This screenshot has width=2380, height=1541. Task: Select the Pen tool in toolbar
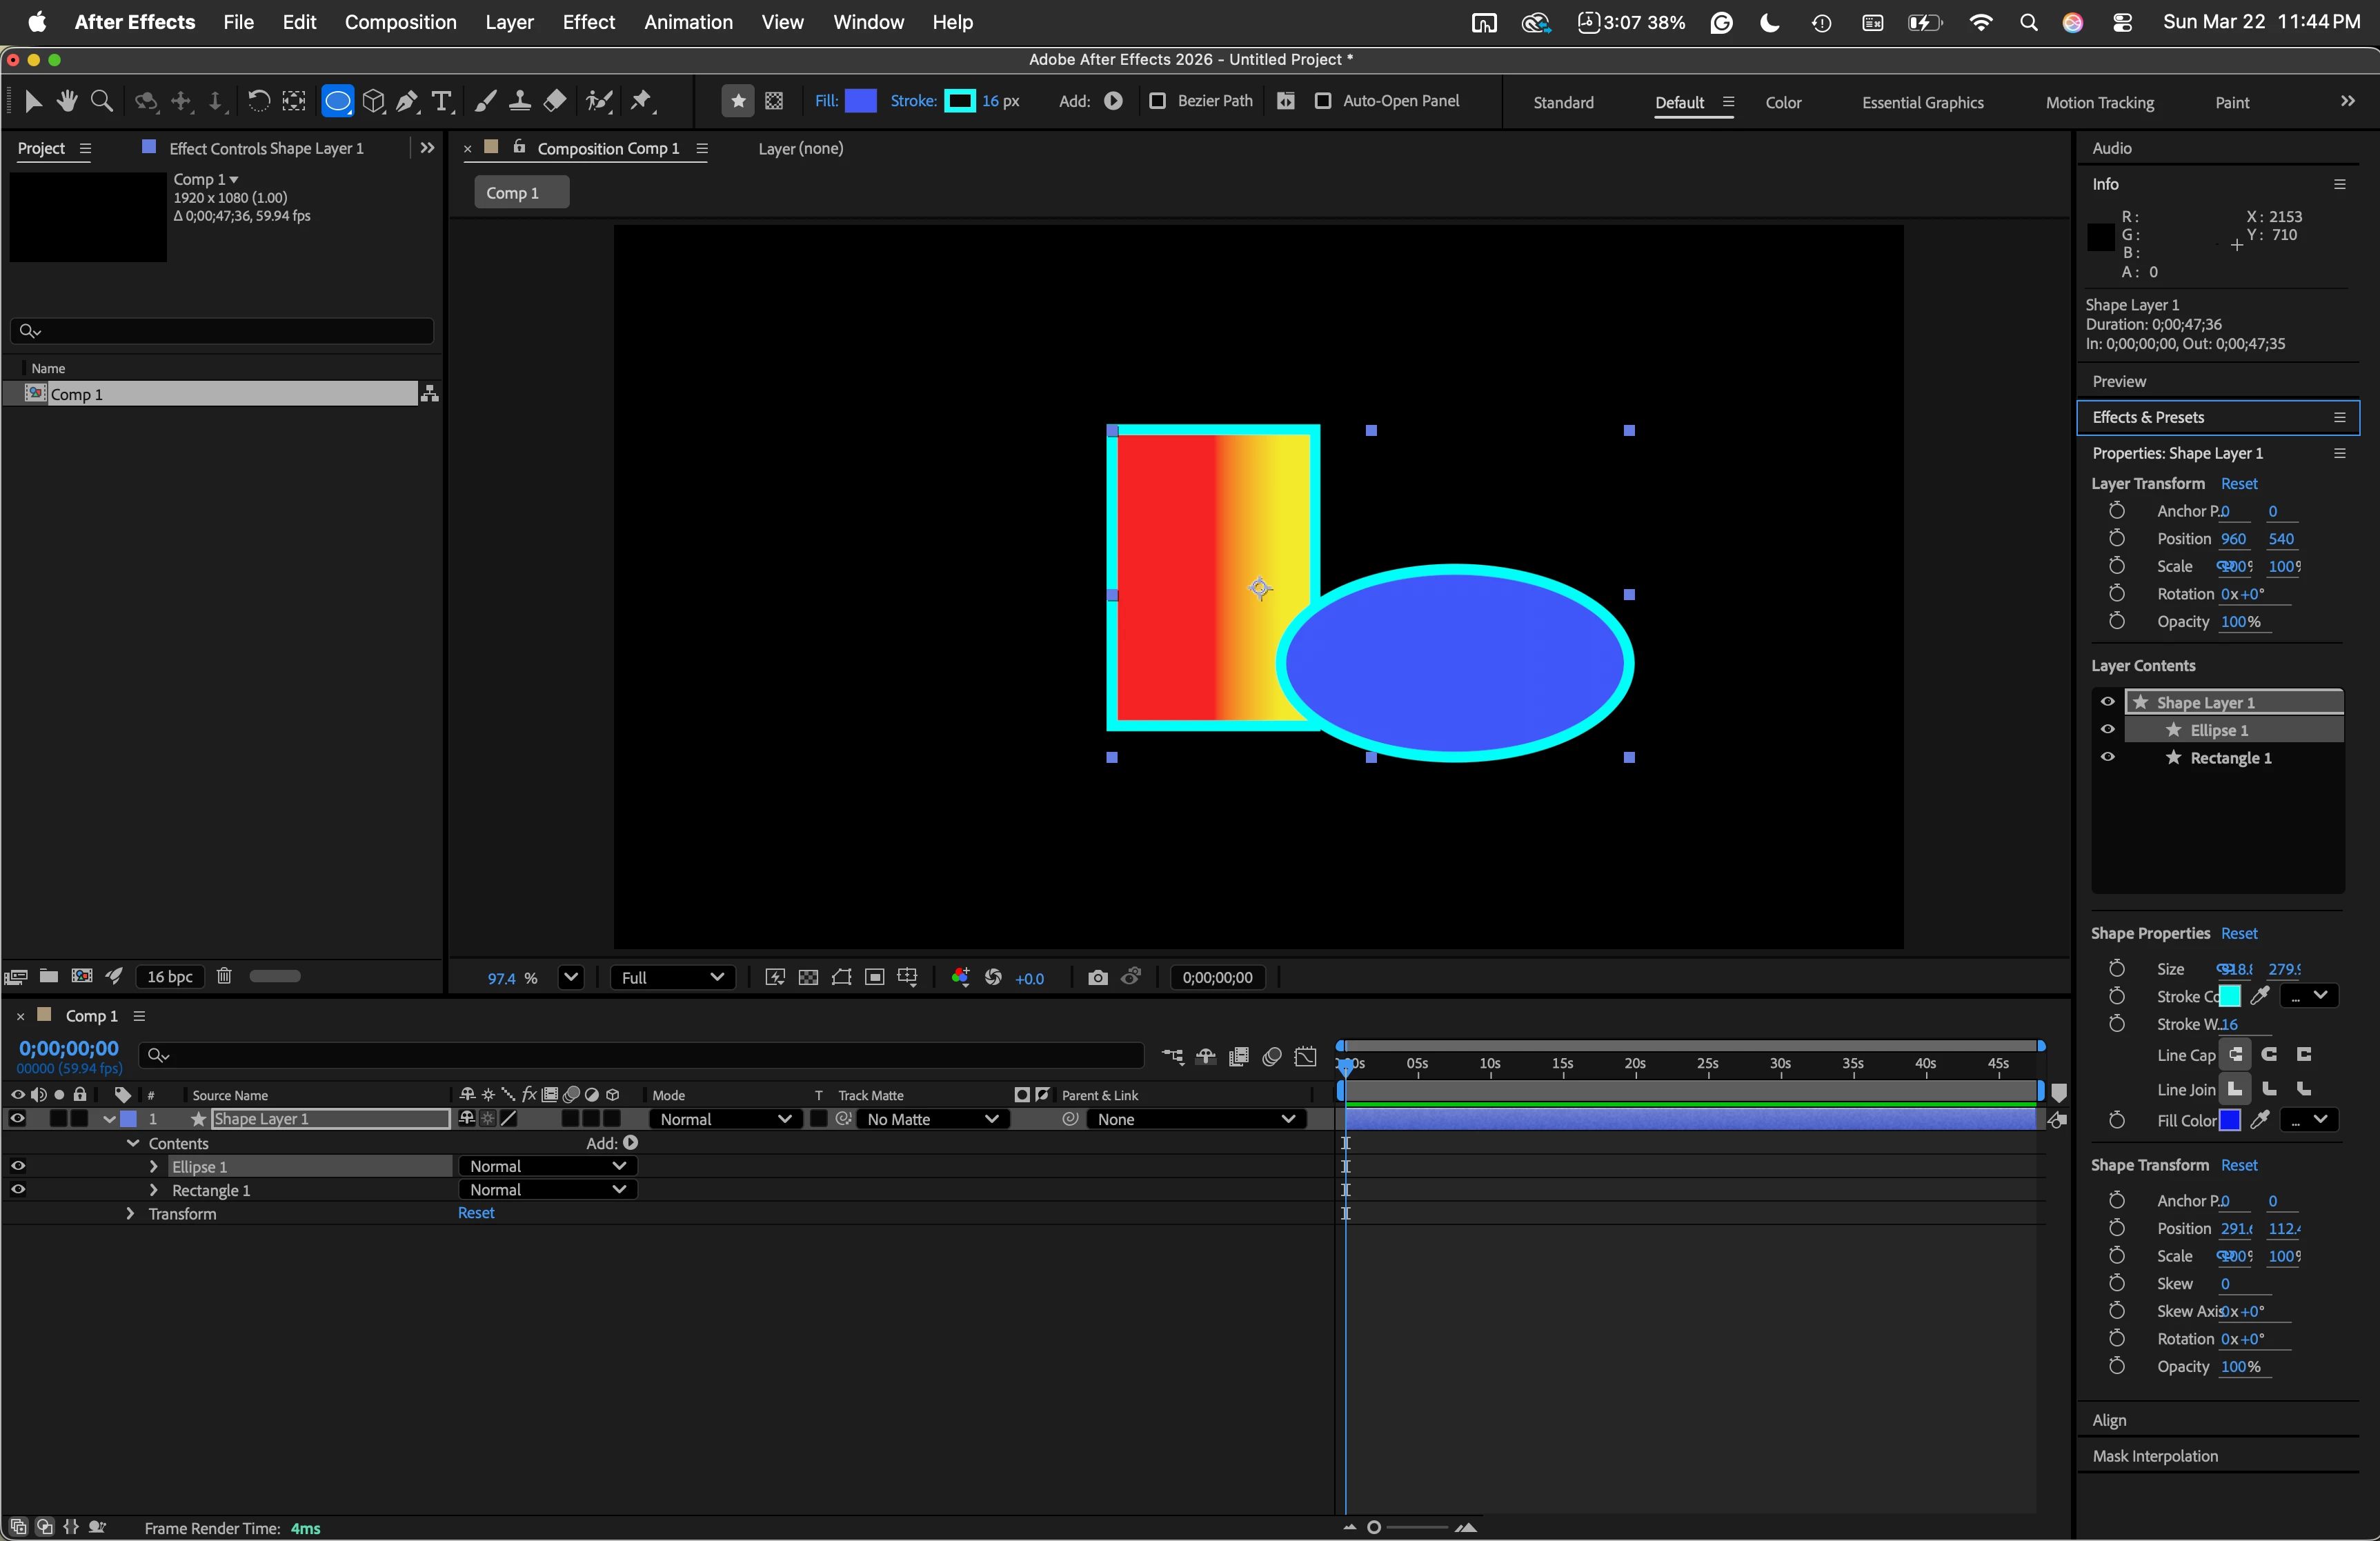click(x=407, y=101)
